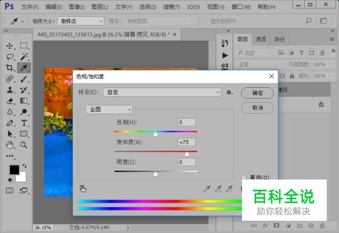Confirm with the 确定 button
The width and height of the screenshot is (339, 233).
(257, 93)
